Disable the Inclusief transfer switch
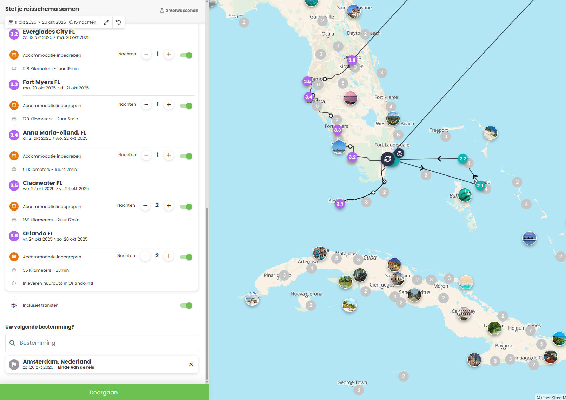Image resolution: width=566 pixels, height=400 pixels. click(x=186, y=305)
